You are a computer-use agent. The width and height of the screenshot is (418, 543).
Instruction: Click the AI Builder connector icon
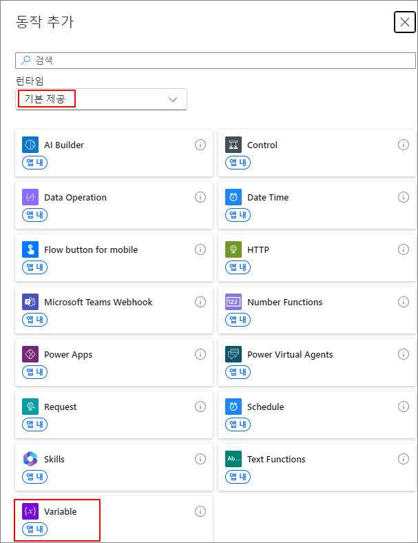click(30, 145)
